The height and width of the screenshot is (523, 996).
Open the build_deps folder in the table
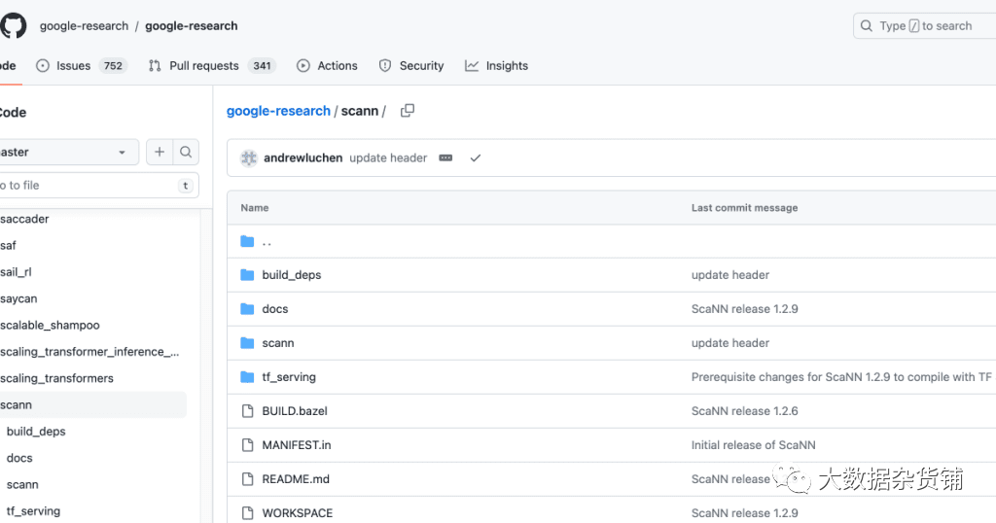[292, 275]
